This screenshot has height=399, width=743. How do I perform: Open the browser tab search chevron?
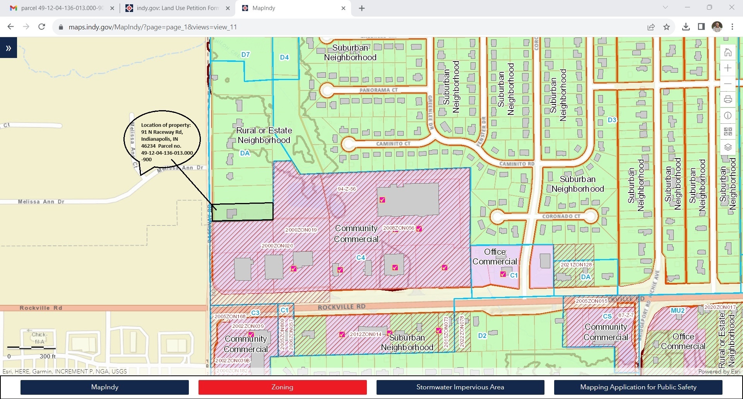pyautogui.click(x=665, y=8)
